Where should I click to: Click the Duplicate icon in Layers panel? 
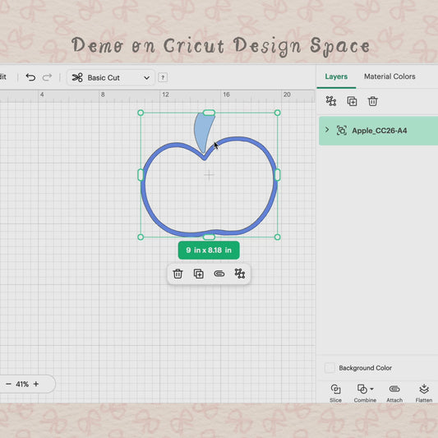[352, 101]
